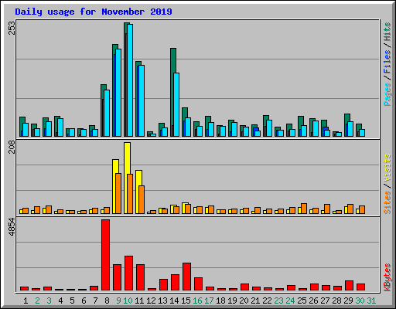Click the 208 axis maximum label
The width and height of the screenshot is (396, 309).
point(12,148)
